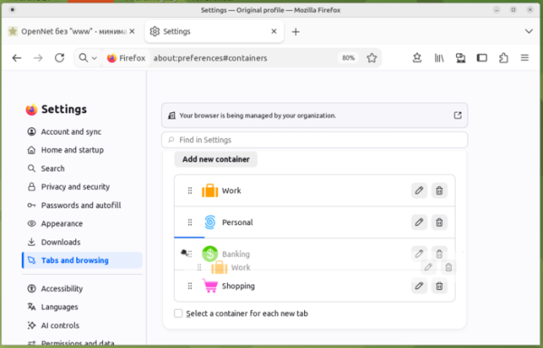Viewport: 543px width, 348px height.
Task: Expand the search engine dropdown in URL bar
Action: click(88, 58)
